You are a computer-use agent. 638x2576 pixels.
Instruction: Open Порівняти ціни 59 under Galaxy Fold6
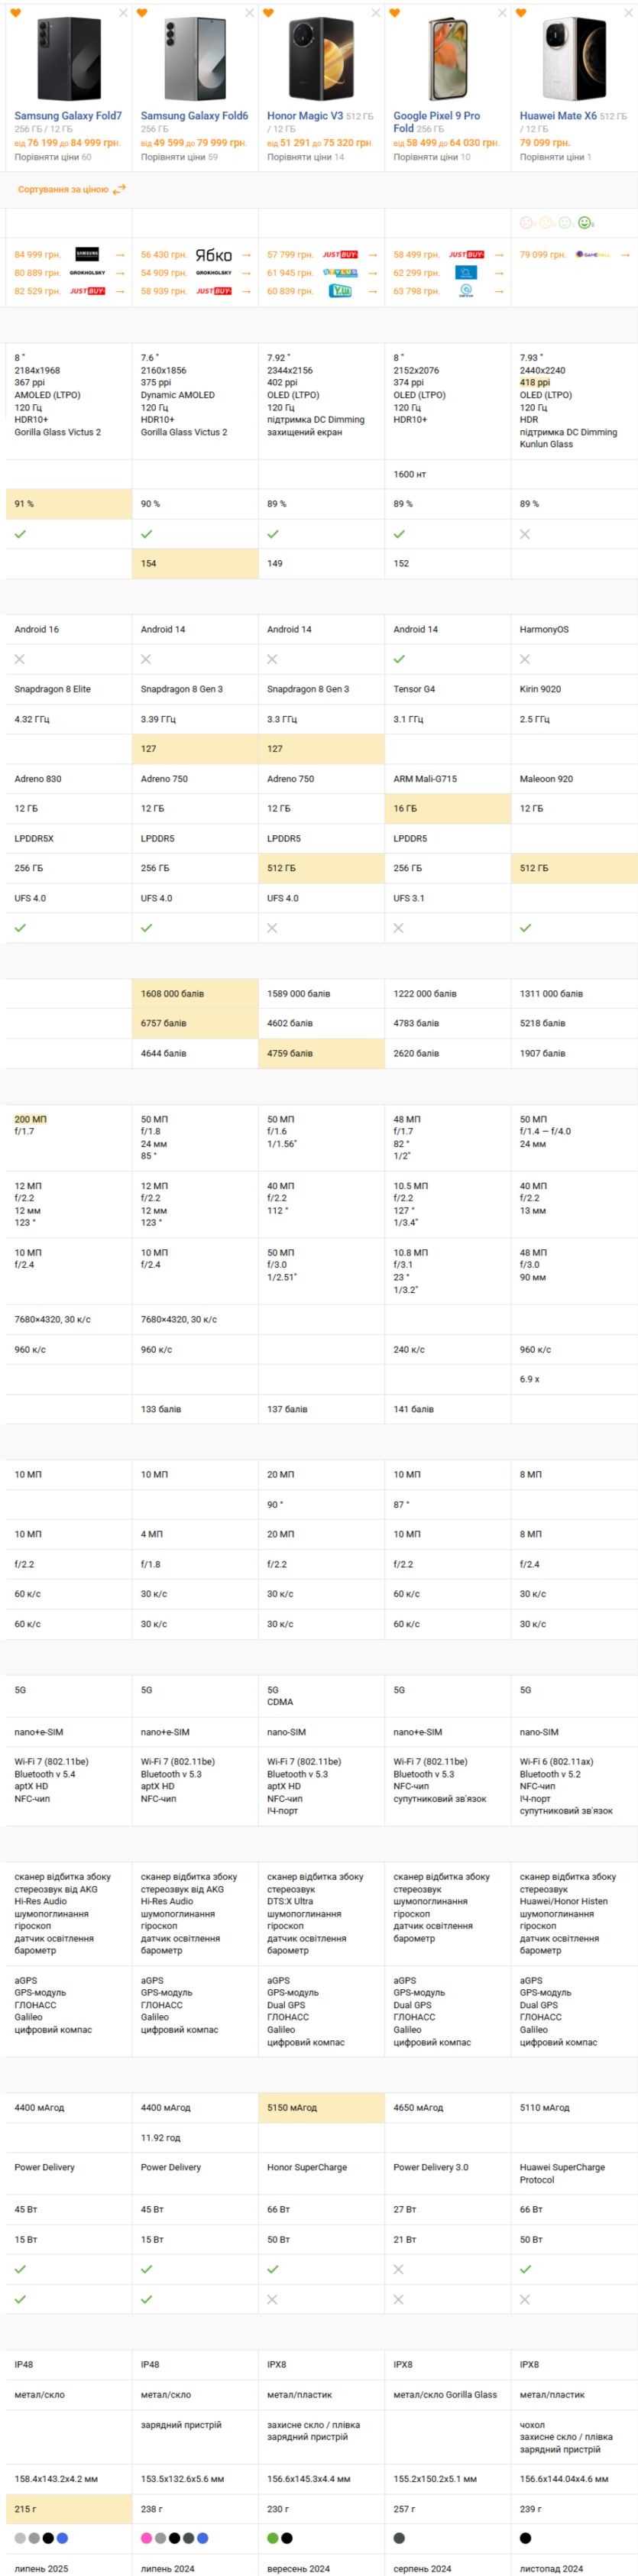point(179,157)
